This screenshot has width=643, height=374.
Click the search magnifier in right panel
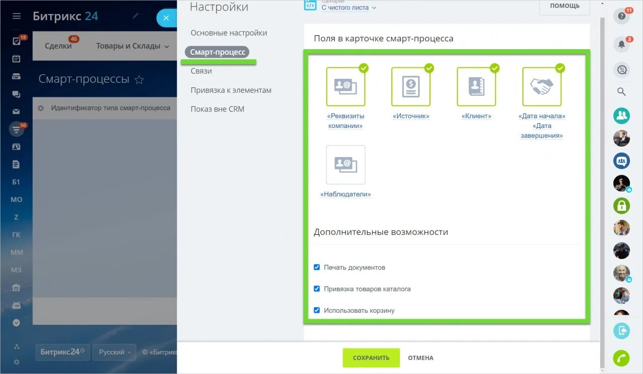coord(621,92)
